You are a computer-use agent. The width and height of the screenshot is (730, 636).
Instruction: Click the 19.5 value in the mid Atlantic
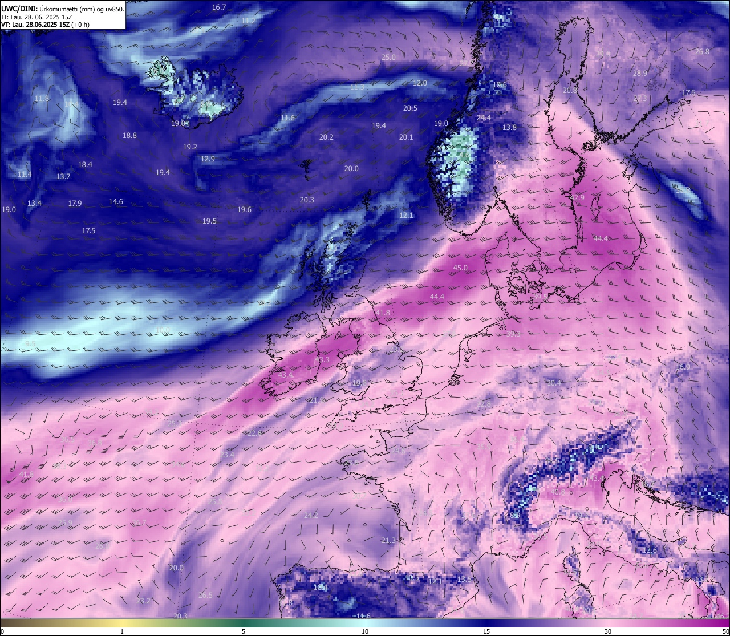[x=209, y=221]
